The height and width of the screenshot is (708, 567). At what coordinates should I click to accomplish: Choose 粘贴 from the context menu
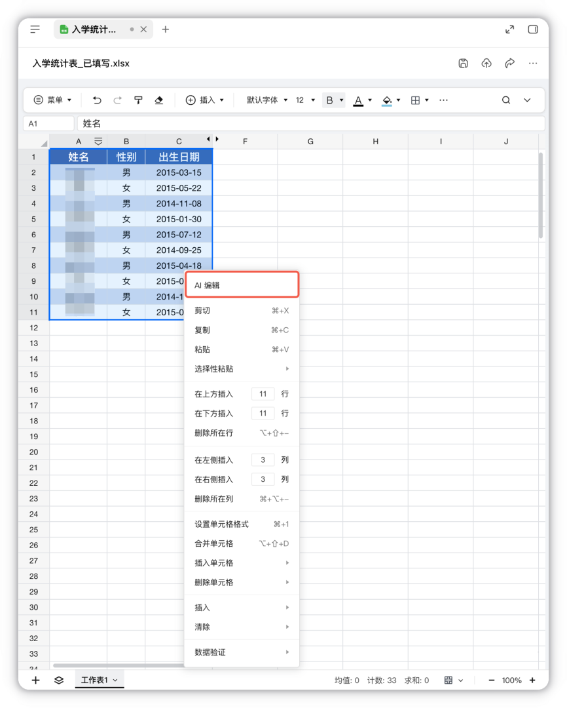click(242, 349)
